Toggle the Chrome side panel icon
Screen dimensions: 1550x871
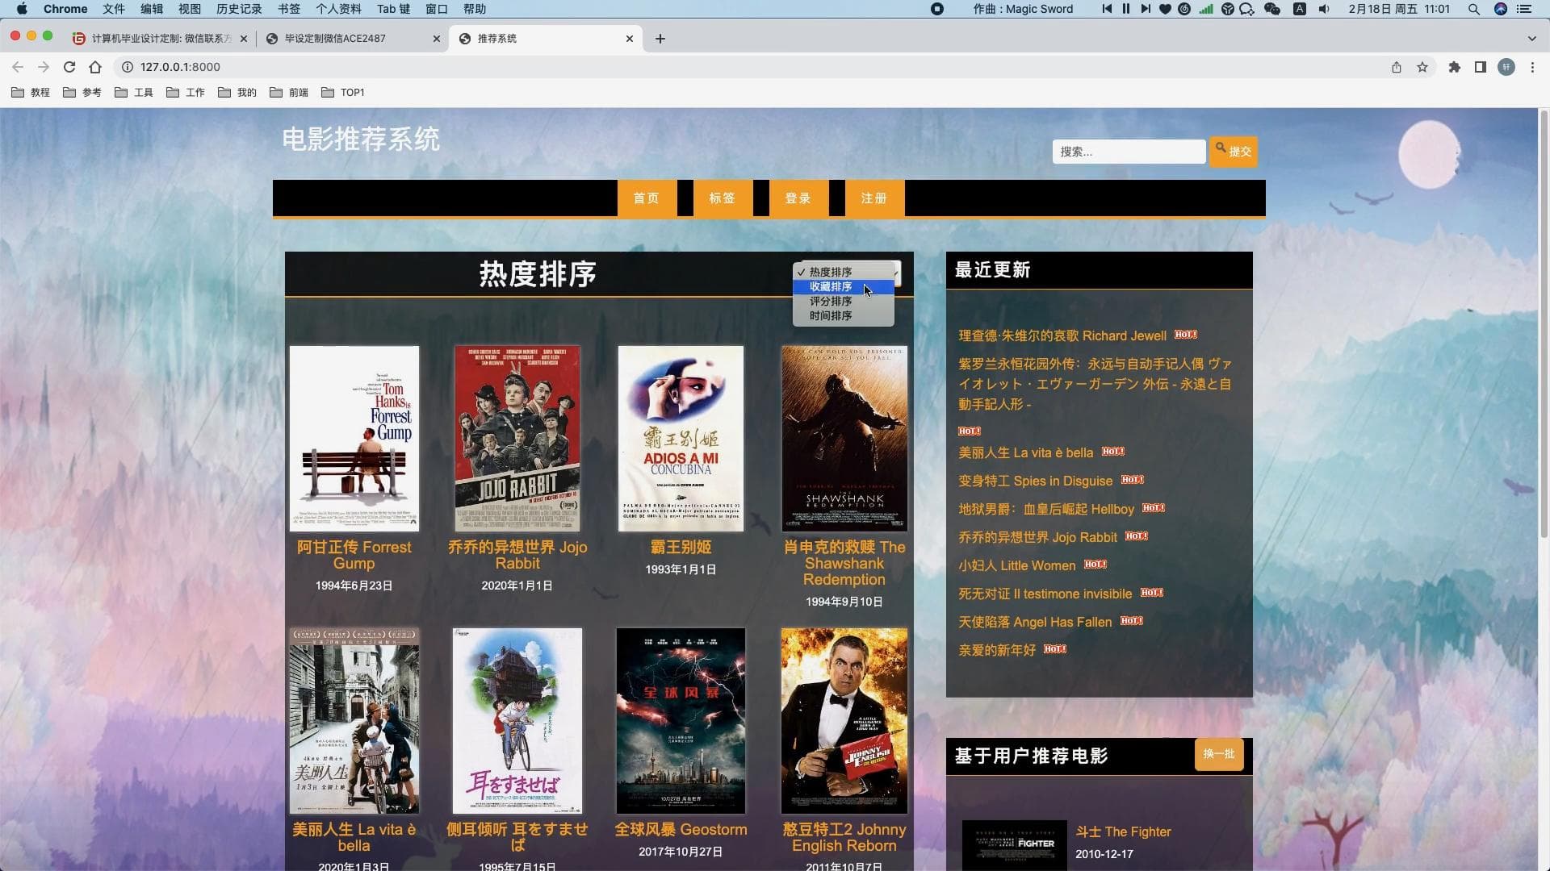tap(1481, 67)
